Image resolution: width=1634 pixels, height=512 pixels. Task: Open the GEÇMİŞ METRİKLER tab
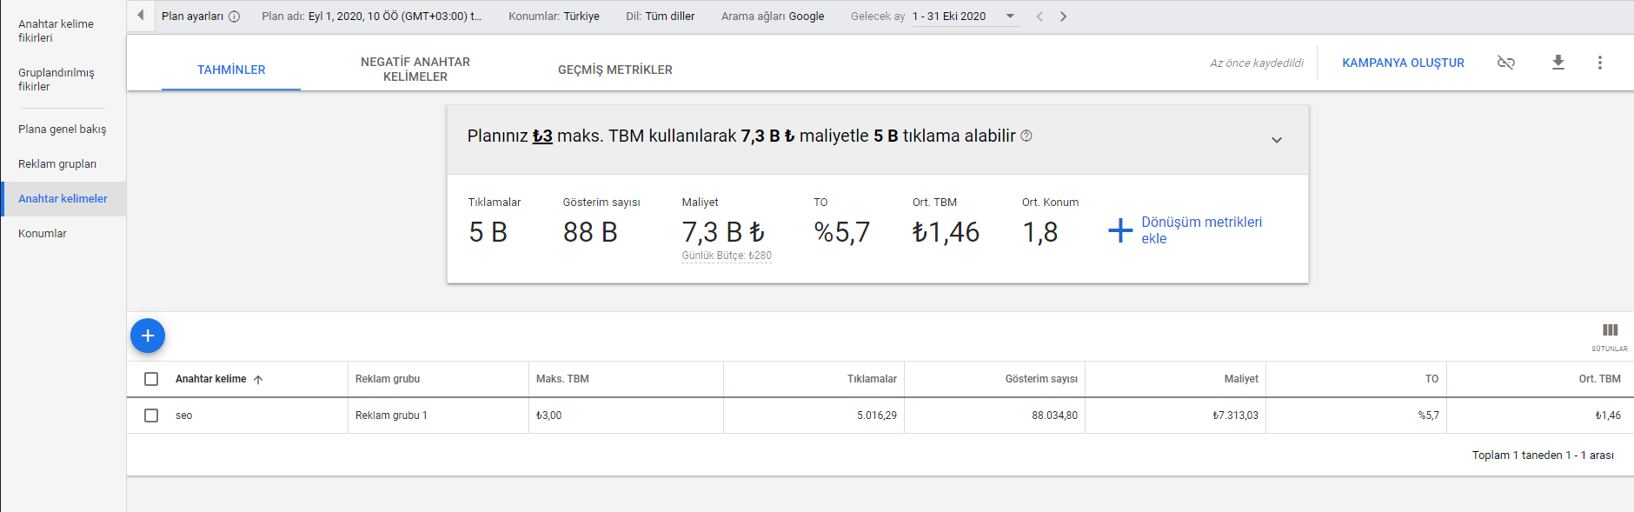click(615, 70)
